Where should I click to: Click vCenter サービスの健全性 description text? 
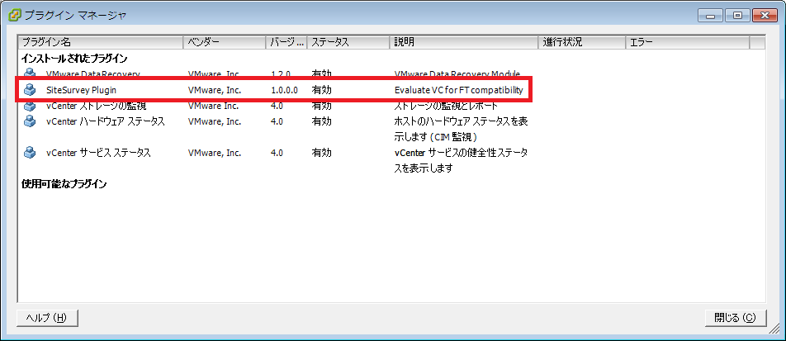click(461, 160)
